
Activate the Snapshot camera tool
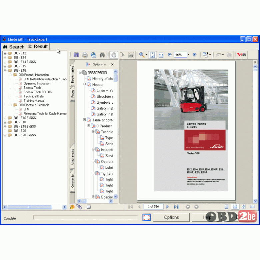pos(131,55)
